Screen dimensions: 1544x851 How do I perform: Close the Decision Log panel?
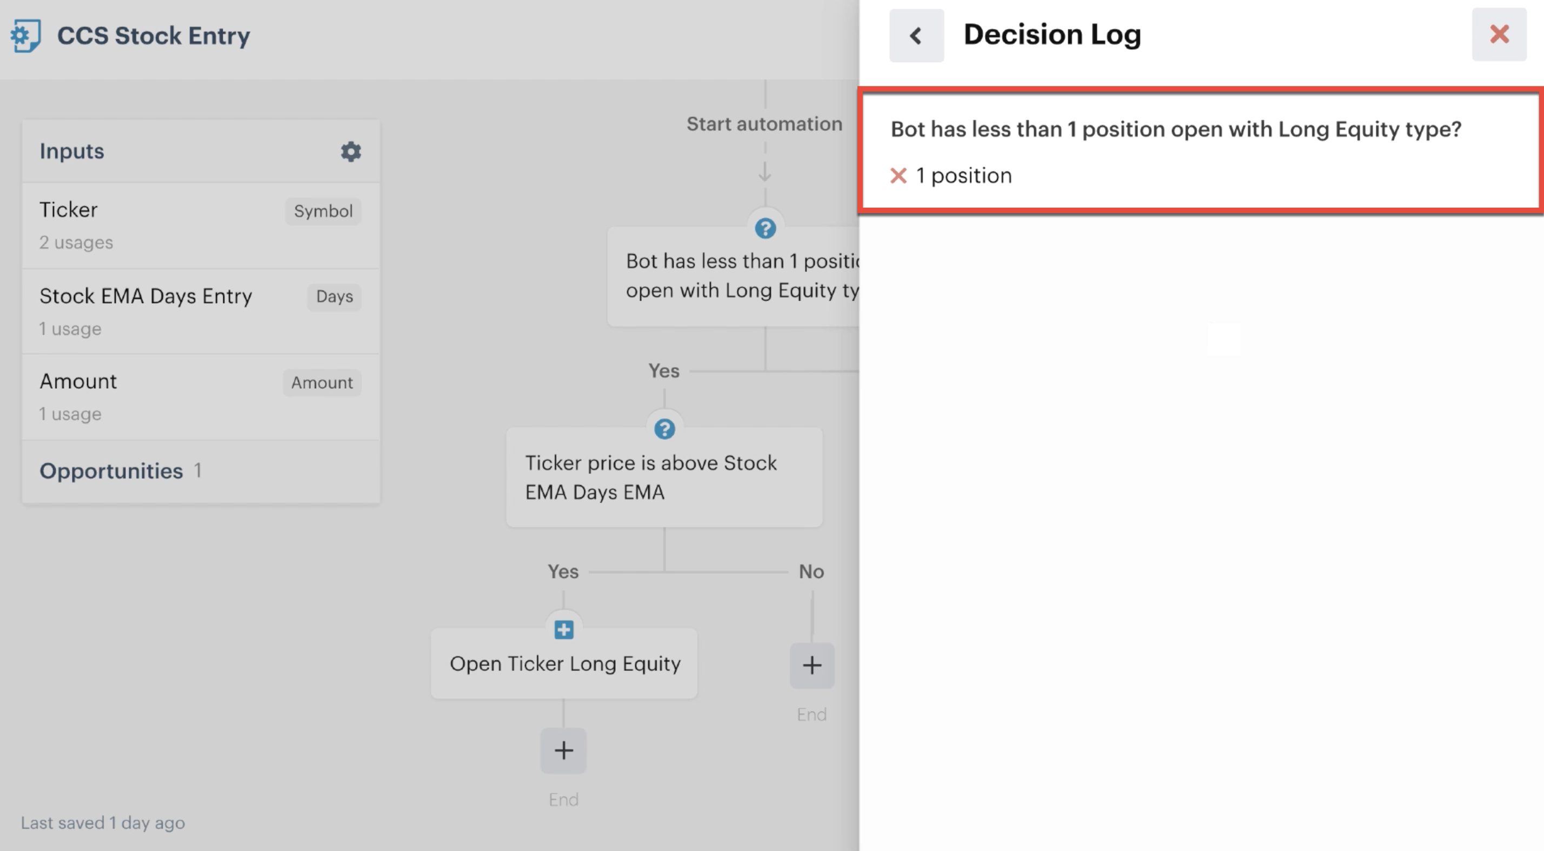[x=1500, y=34]
